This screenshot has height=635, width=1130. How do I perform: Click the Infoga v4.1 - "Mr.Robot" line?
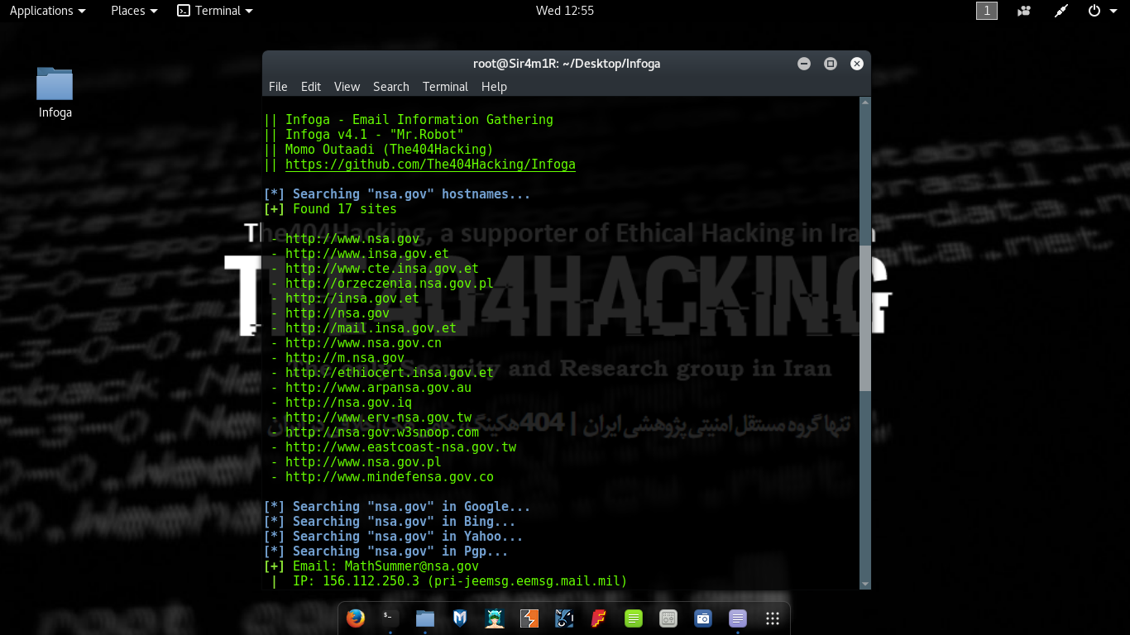pos(364,135)
